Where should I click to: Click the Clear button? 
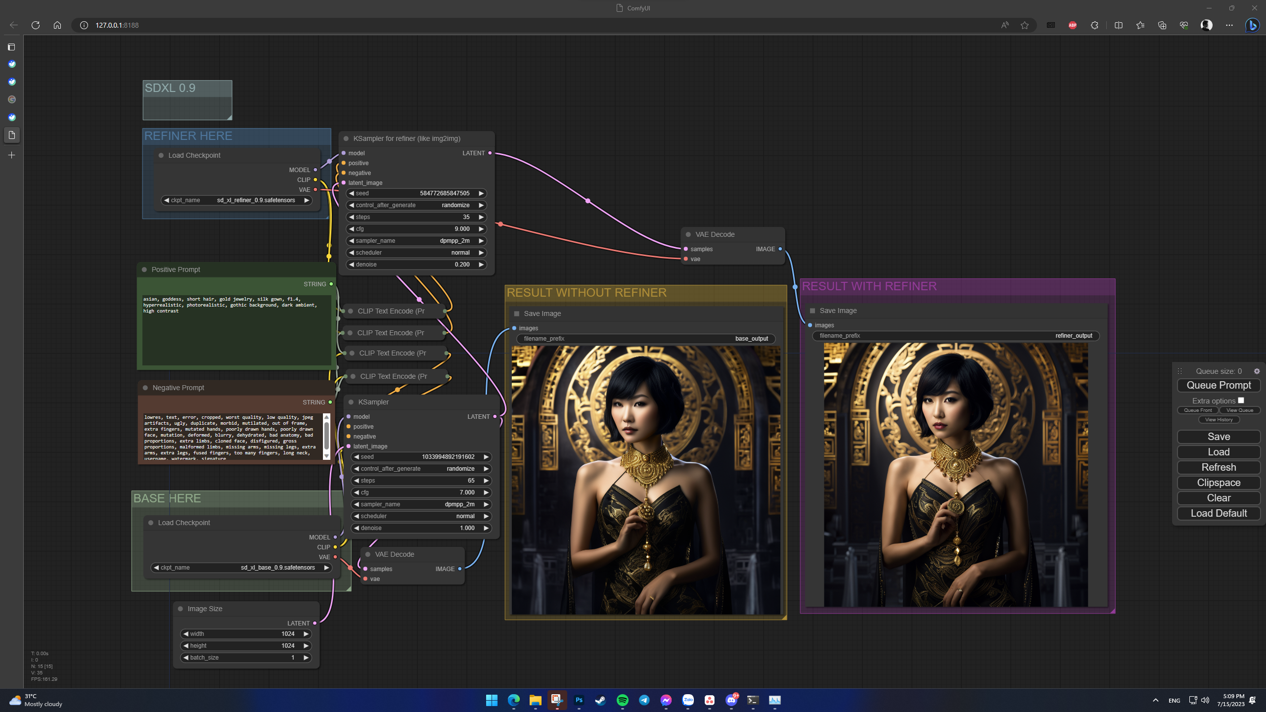[1219, 498]
